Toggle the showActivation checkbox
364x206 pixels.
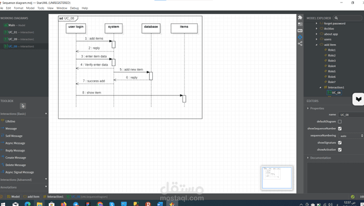coord(340,149)
